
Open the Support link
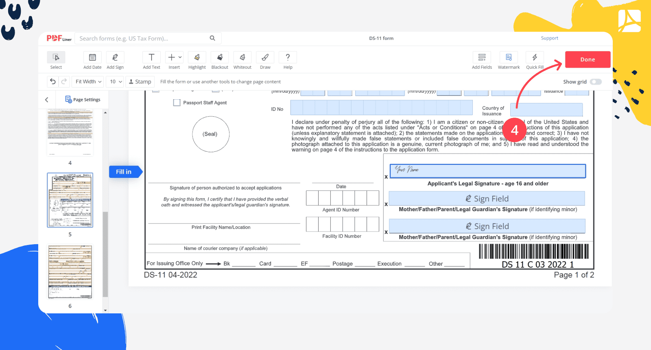[x=549, y=38]
